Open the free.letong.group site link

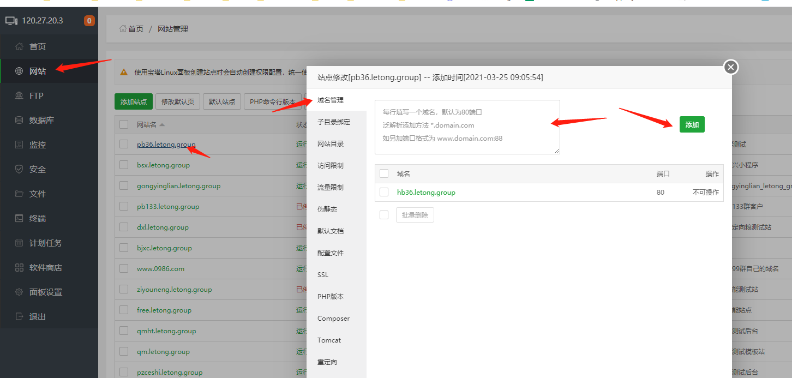tap(164, 310)
